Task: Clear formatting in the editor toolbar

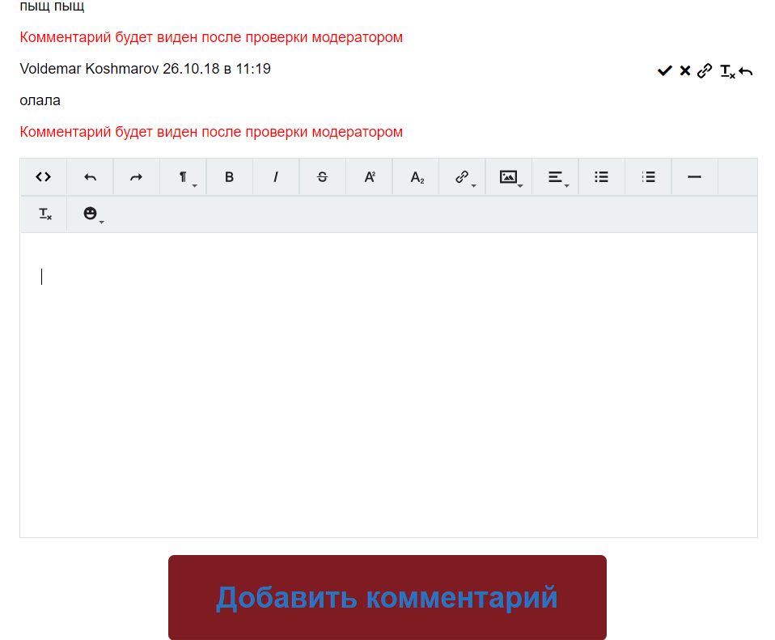Action: point(44,214)
